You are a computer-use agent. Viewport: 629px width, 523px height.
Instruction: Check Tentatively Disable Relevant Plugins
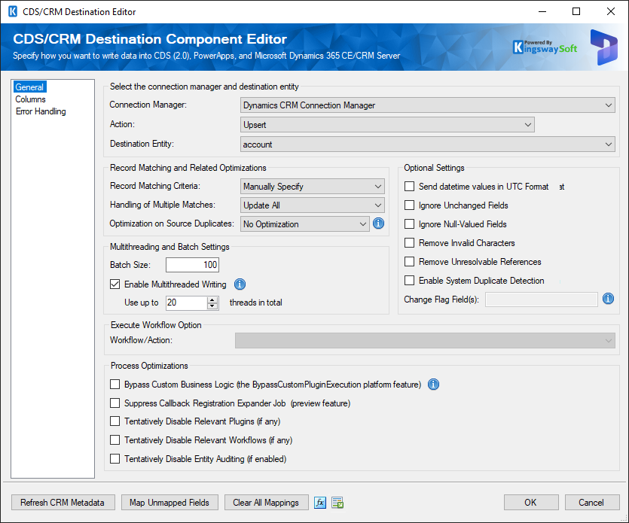[x=115, y=421]
